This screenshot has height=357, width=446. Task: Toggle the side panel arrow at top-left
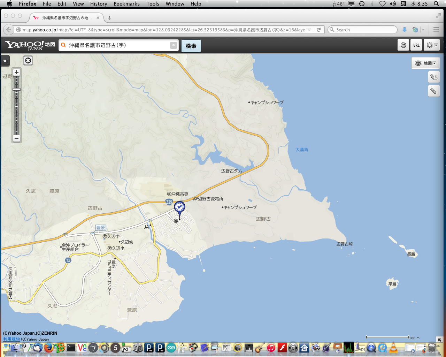[5, 61]
